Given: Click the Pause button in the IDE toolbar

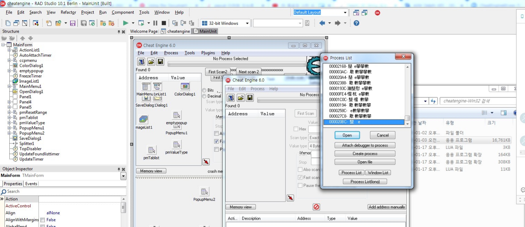Looking at the screenshot, I should click(x=155, y=23).
